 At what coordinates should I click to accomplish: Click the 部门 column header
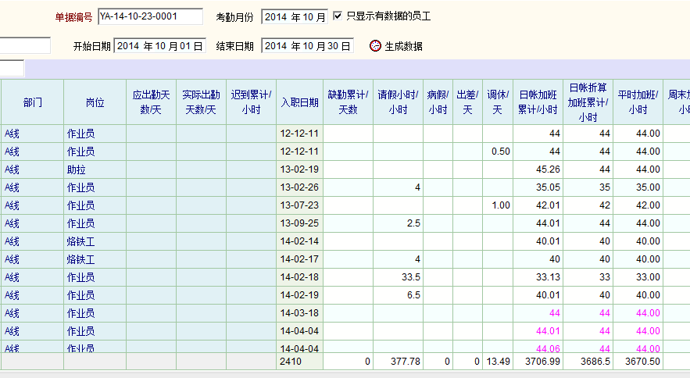32,102
